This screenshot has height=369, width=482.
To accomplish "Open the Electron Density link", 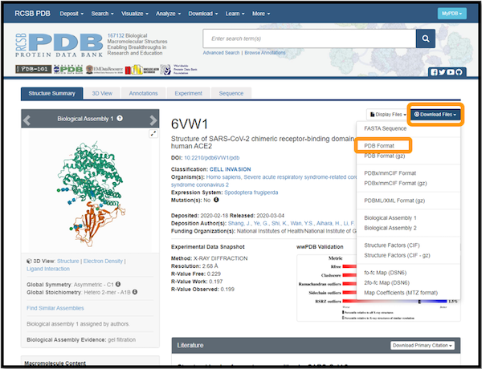I will (x=103, y=261).
